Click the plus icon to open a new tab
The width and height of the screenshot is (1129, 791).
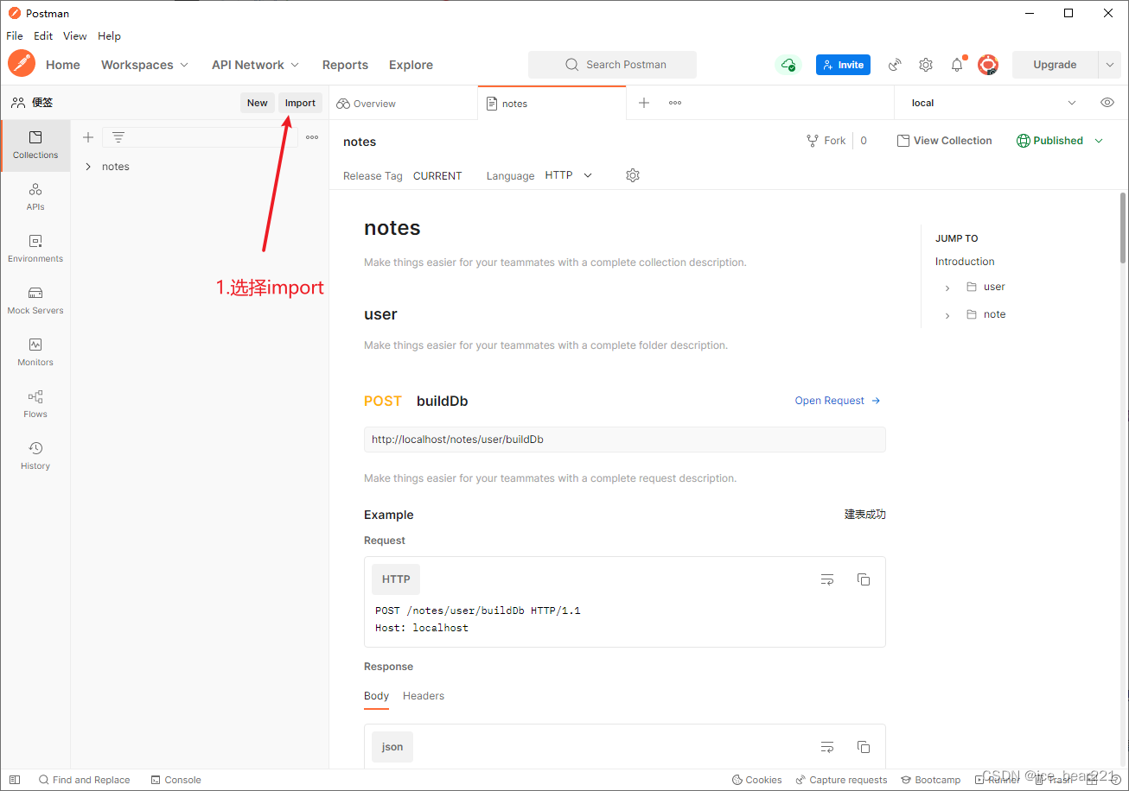point(644,103)
